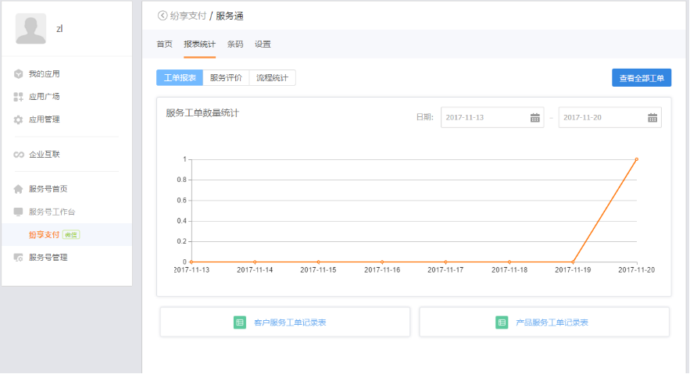Expand 服务号工作台 section

click(x=52, y=212)
